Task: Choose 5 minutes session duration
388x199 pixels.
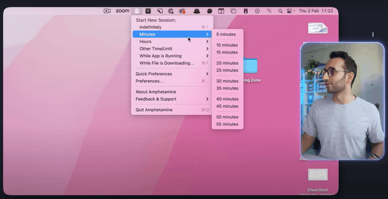Action: tap(227, 34)
